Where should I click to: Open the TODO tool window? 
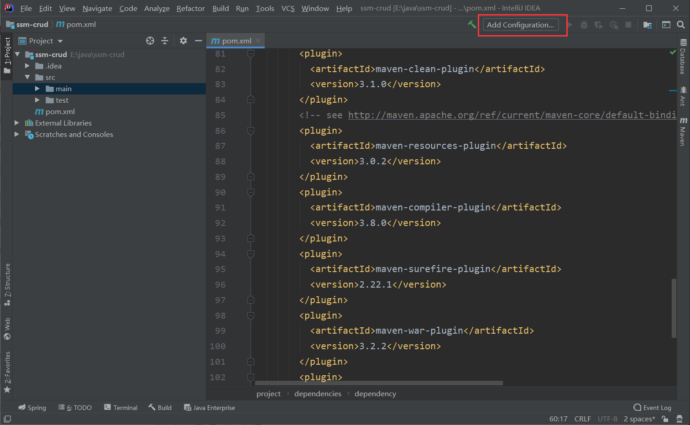click(x=75, y=408)
